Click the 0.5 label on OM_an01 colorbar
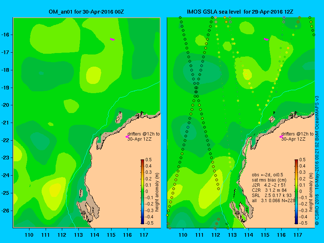The width and height of the screenshot is (324, 243). click(x=149, y=160)
